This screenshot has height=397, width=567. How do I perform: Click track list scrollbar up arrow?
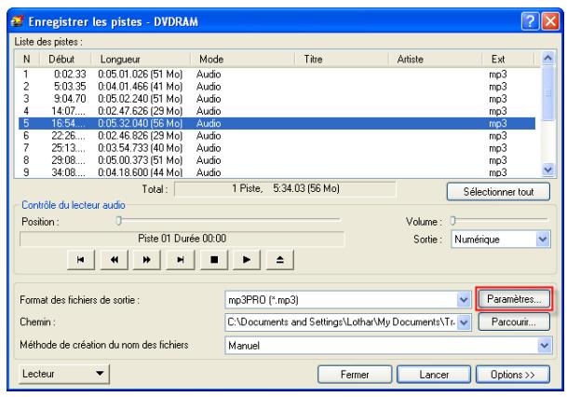point(548,58)
